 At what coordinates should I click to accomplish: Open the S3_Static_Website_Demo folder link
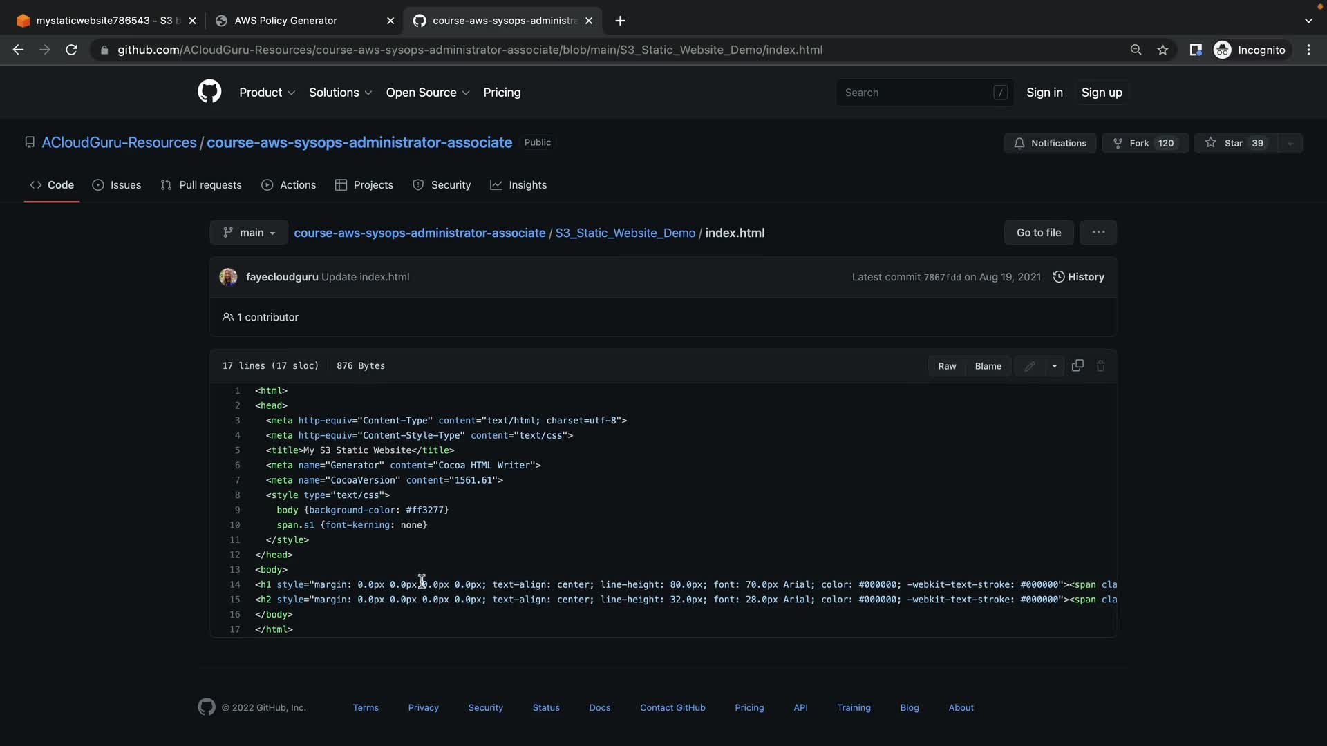tap(625, 233)
